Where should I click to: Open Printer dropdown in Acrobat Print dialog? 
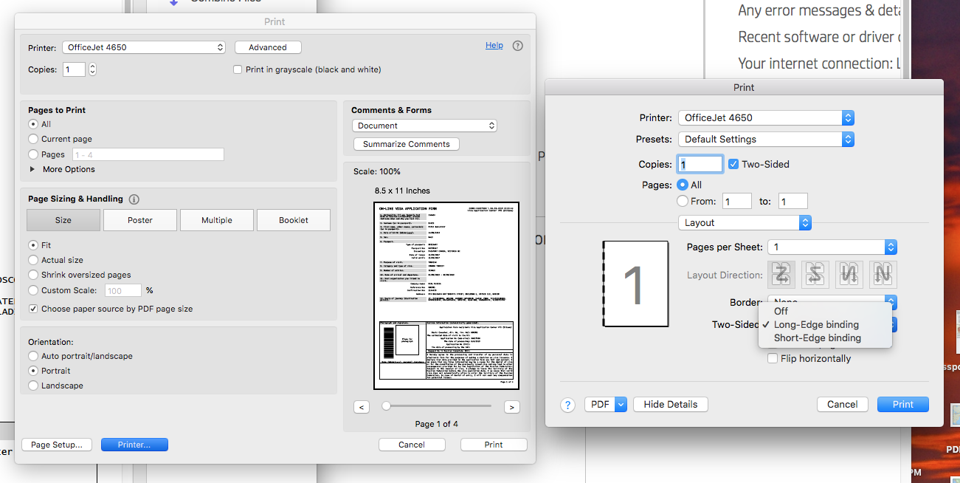[144, 47]
